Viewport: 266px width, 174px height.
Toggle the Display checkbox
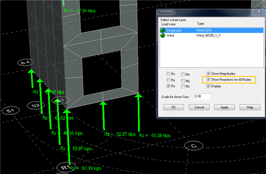click(208, 86)
